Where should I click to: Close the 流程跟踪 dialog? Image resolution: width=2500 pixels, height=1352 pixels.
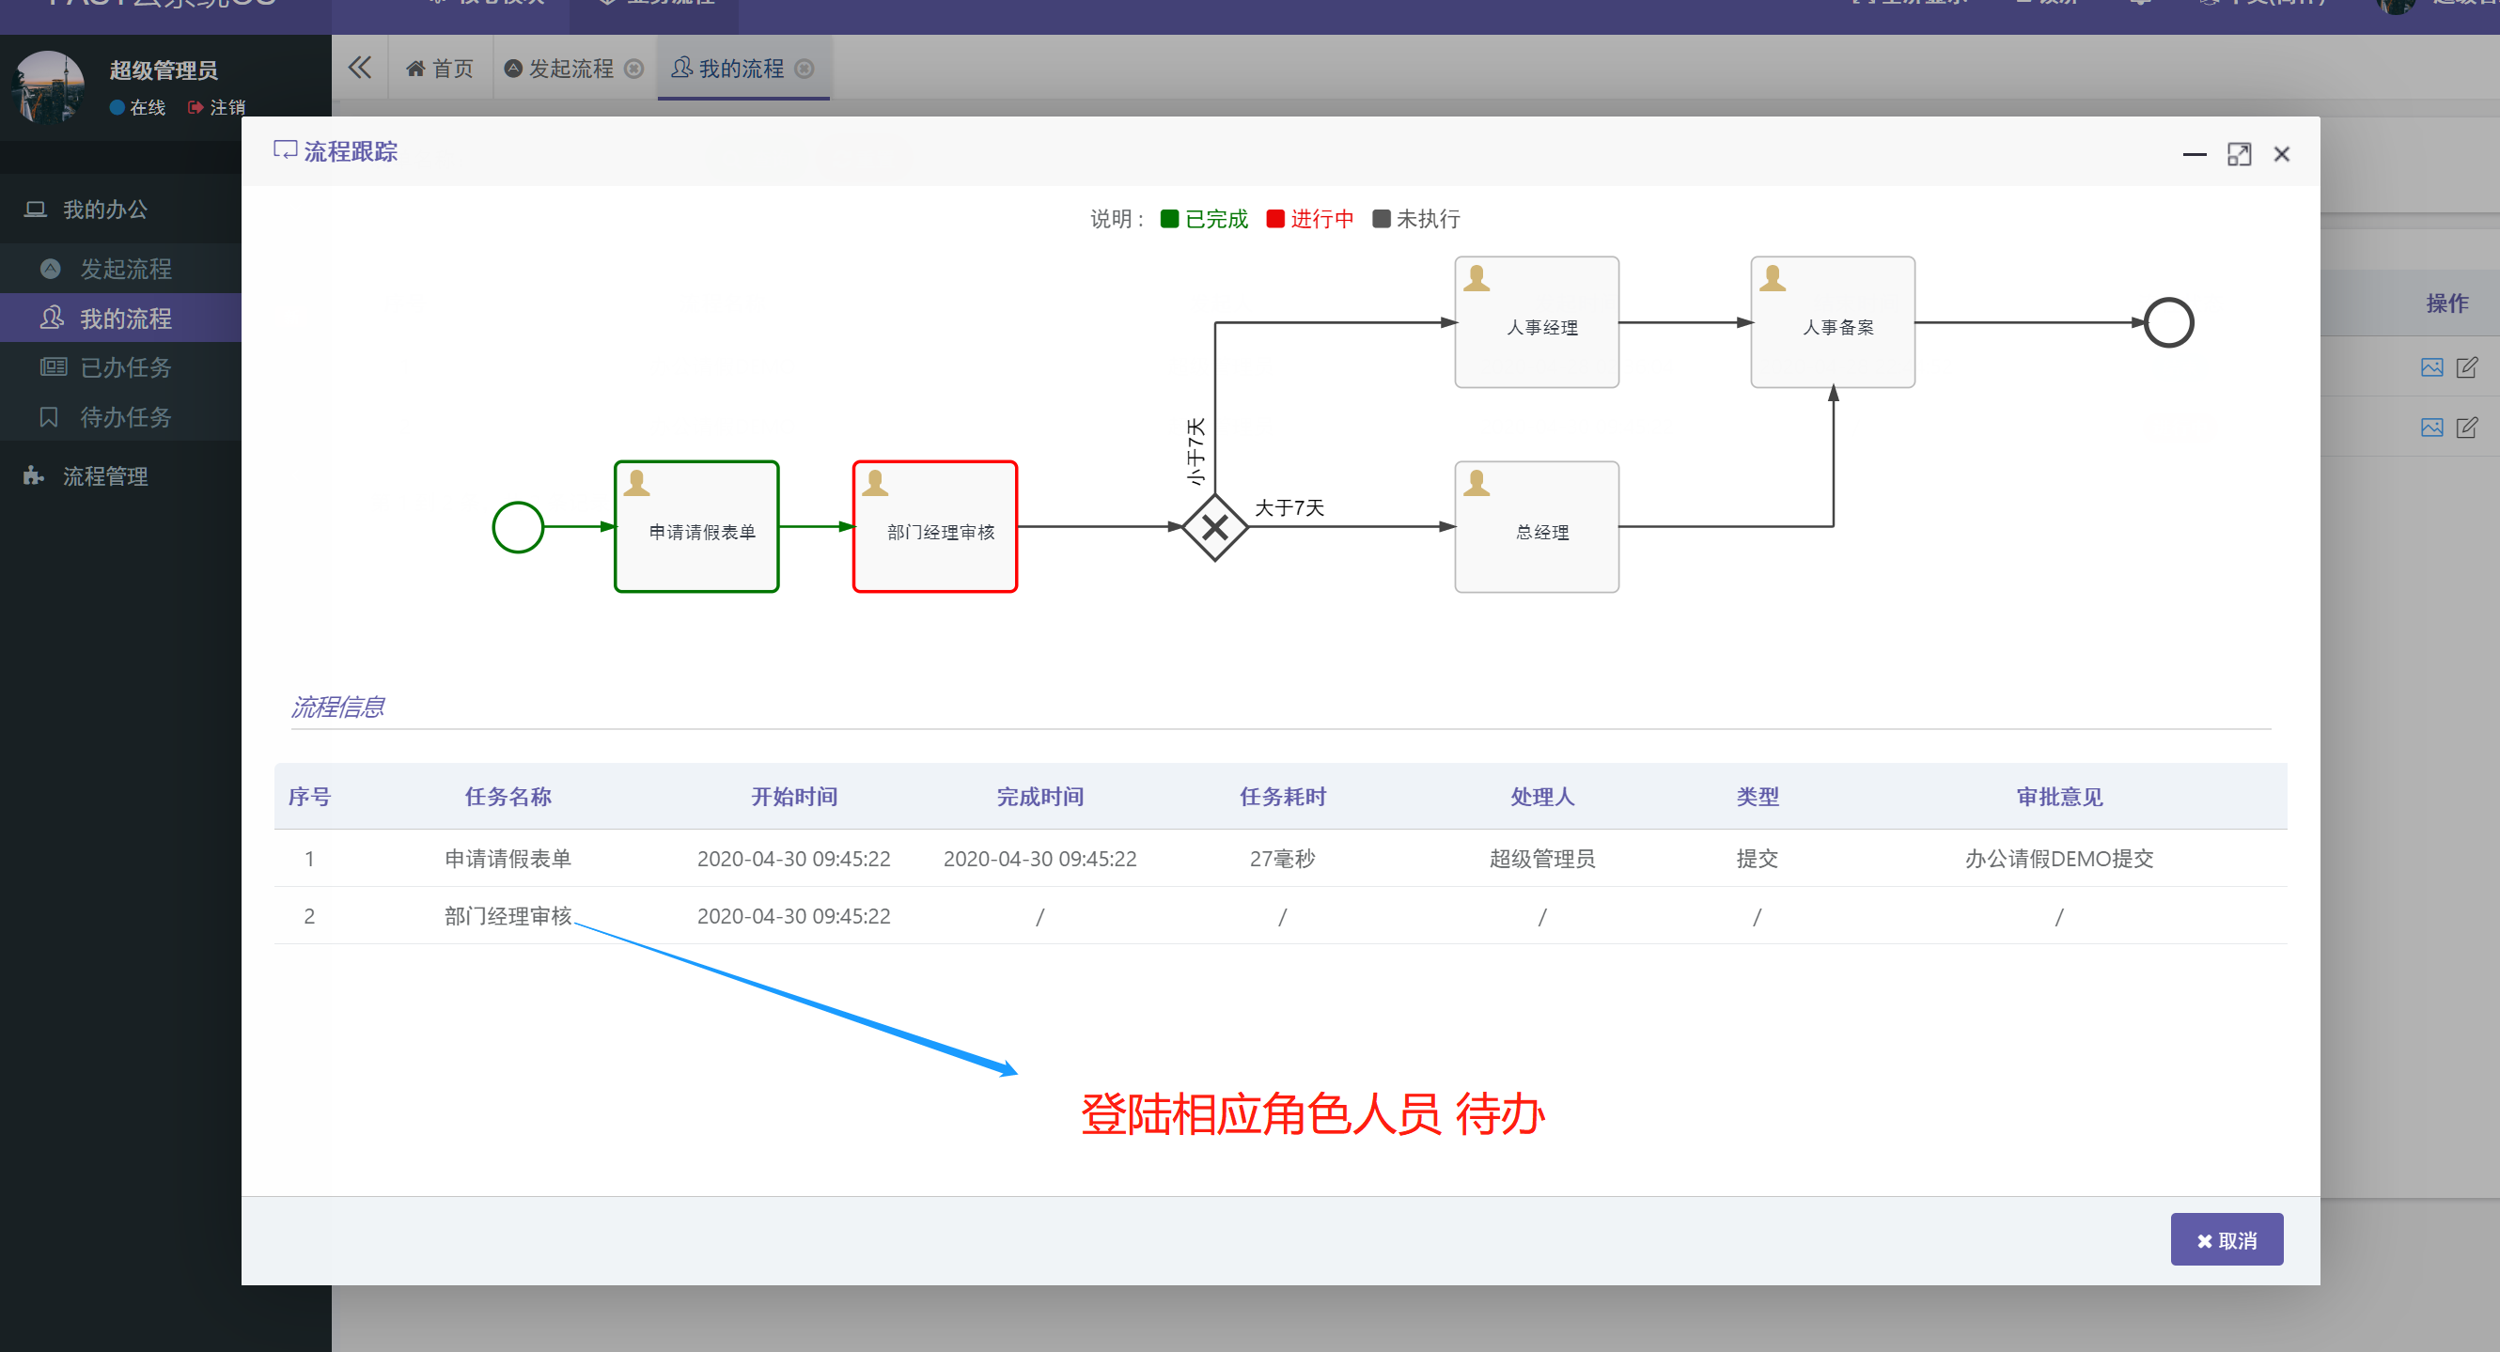pos(2282,154)
